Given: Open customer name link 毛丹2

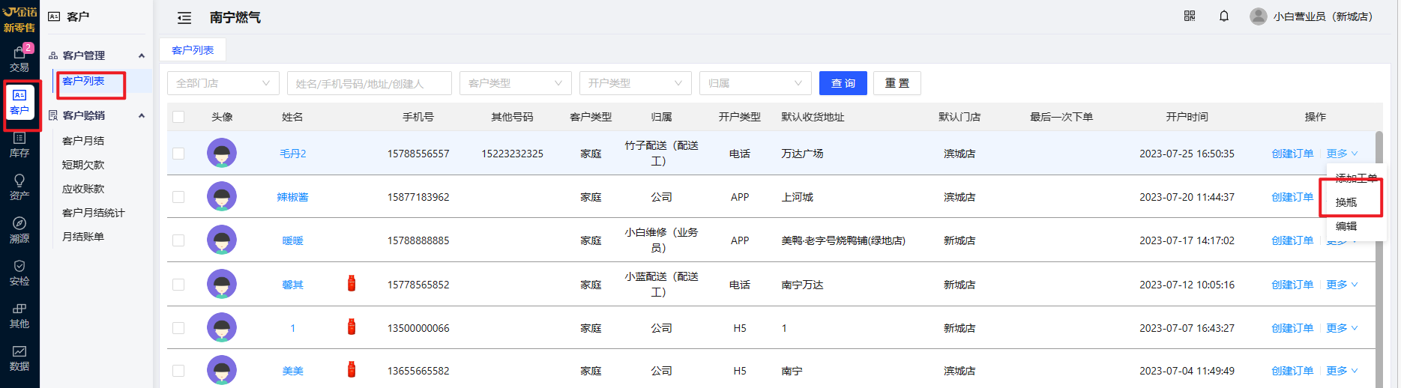Looking at the screenshot, I should (x=292, y=154).
